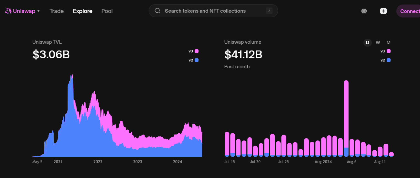The image size is (420, 178).
Task: Click the $3.06B TVL value
Action: coord(51,55)
